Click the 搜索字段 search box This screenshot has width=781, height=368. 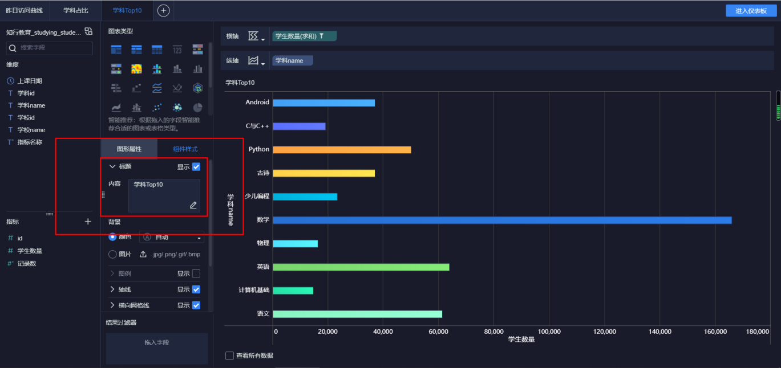[49, 48]
